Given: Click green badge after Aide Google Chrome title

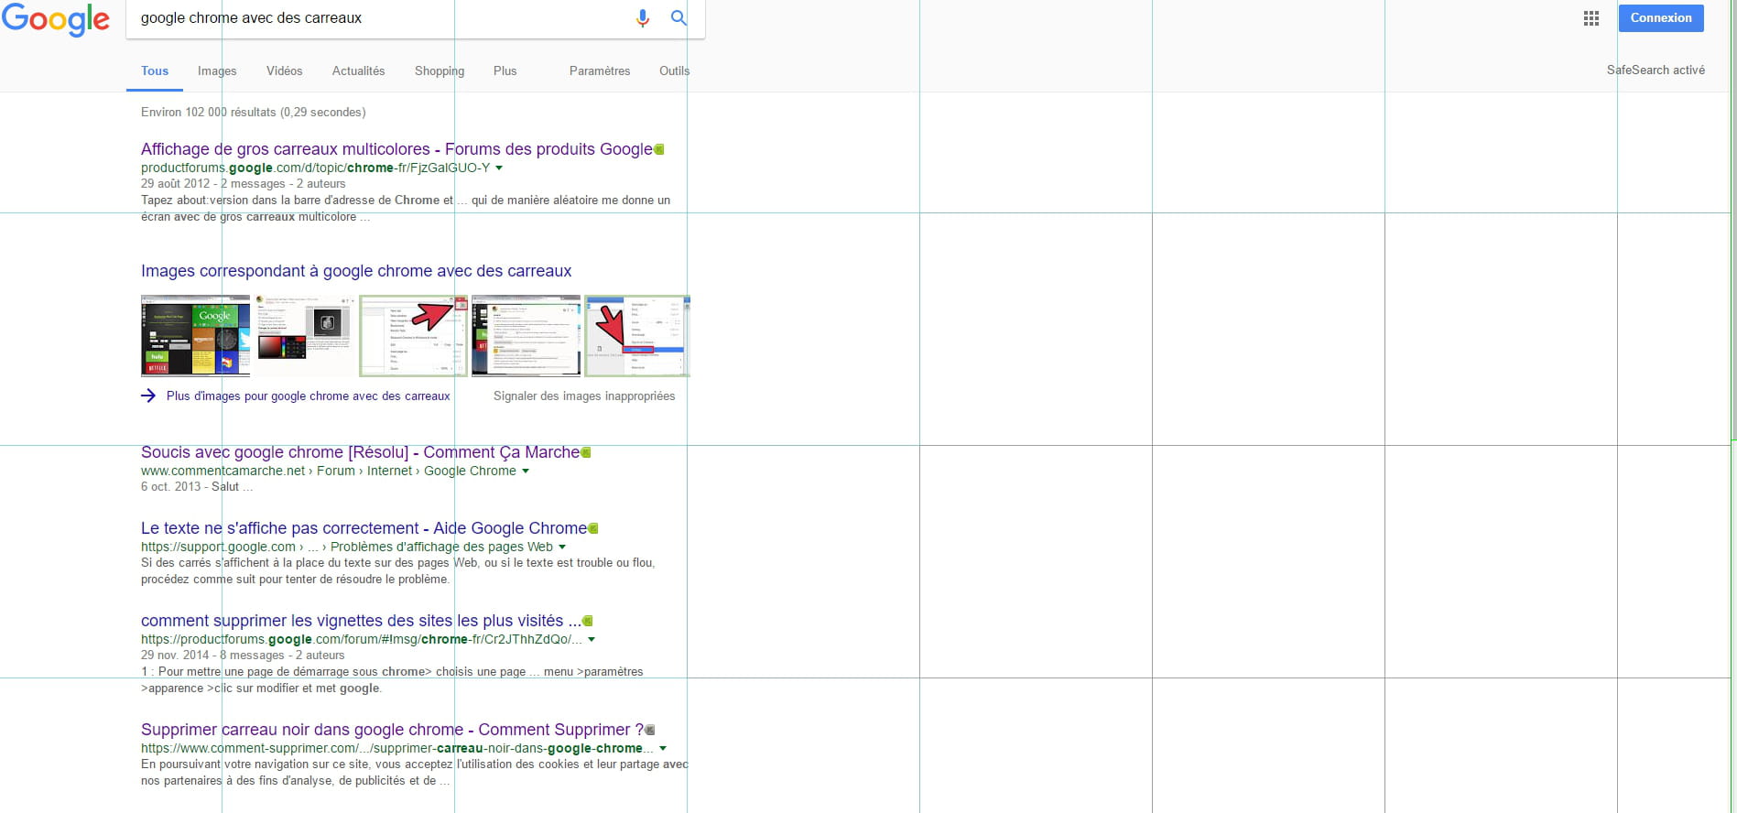Looking at the screenshot, I should pyautogui.click(x=593, y=528).
